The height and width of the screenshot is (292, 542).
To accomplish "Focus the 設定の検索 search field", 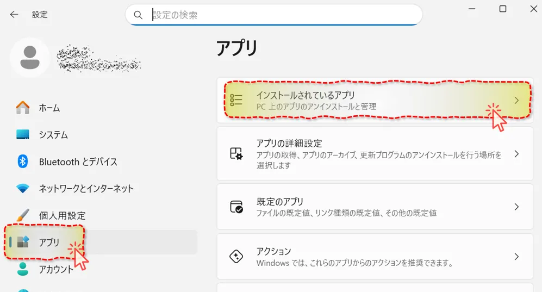I will click(274, 15).
